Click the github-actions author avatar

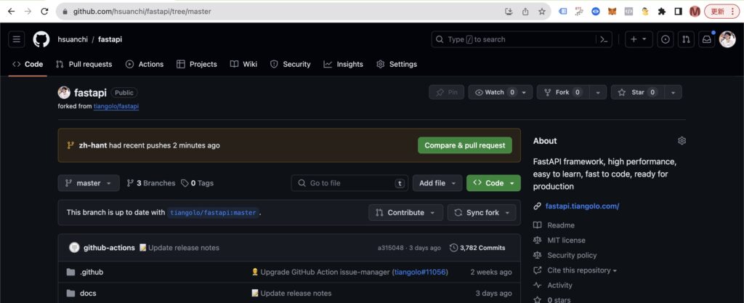click(74, 248)
